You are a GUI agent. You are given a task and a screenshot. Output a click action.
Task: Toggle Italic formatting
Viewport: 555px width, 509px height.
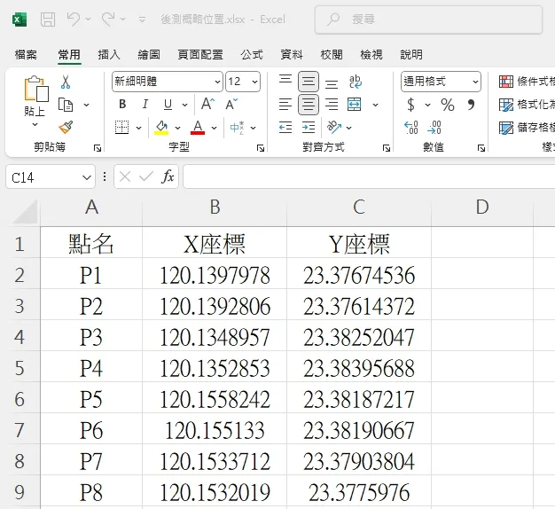pos(145,104)
